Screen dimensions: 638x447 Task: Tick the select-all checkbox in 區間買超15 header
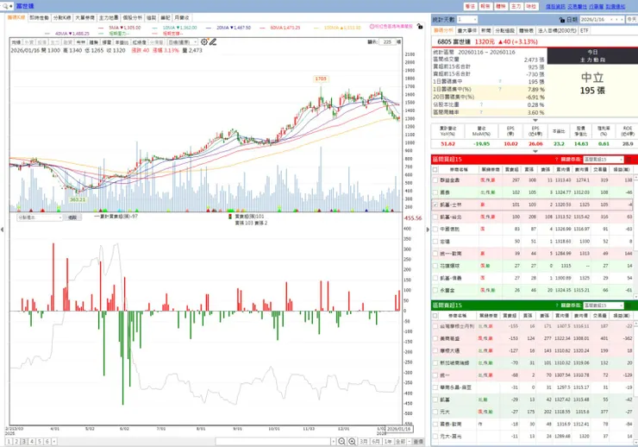[435, 169]
